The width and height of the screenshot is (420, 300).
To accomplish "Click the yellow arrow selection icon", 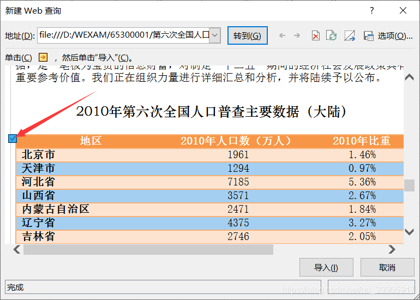I will (43, 57).
